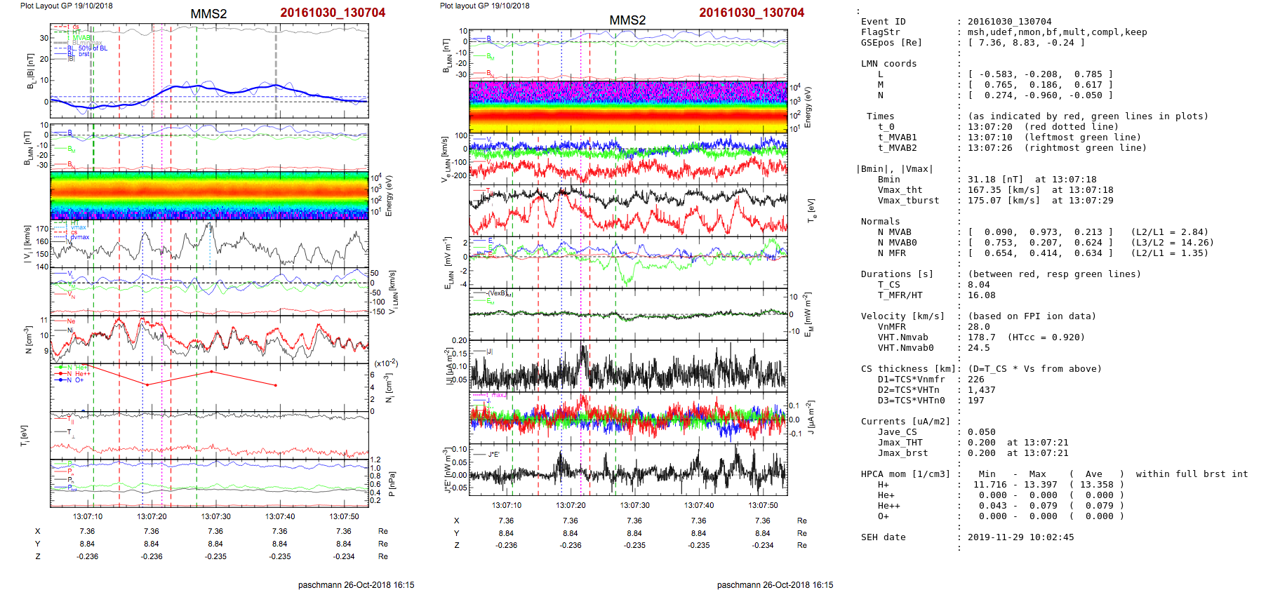The height and width of the screenshot is (590, 1266).
Task: Click the 'N He++' legend entry in the left plot
Action: point(74,374)
